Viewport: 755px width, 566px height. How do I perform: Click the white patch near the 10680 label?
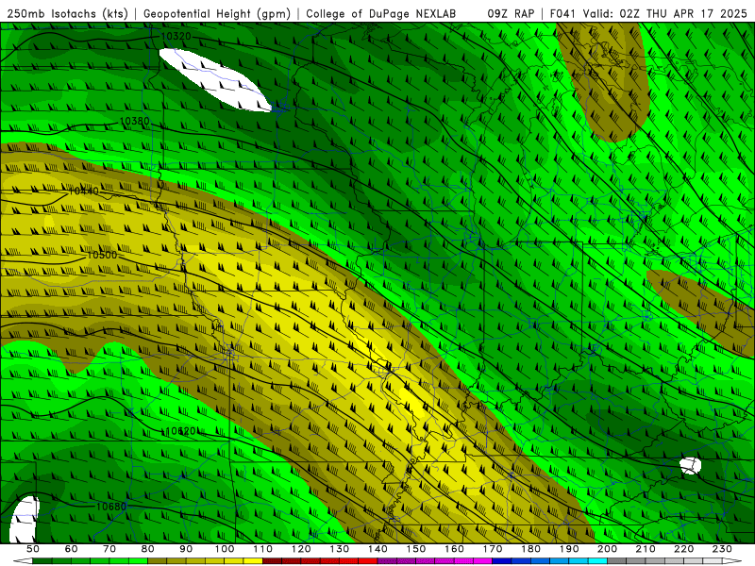click(25, 520)
